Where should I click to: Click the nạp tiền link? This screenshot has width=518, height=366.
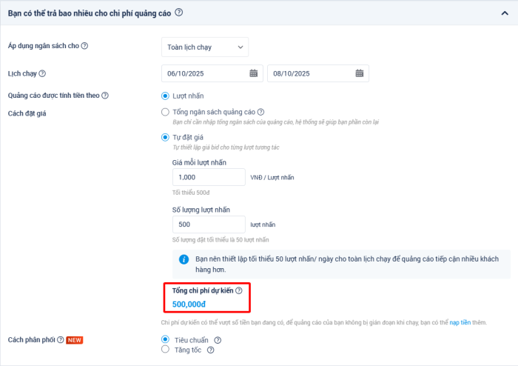click(x=460, y=323)
